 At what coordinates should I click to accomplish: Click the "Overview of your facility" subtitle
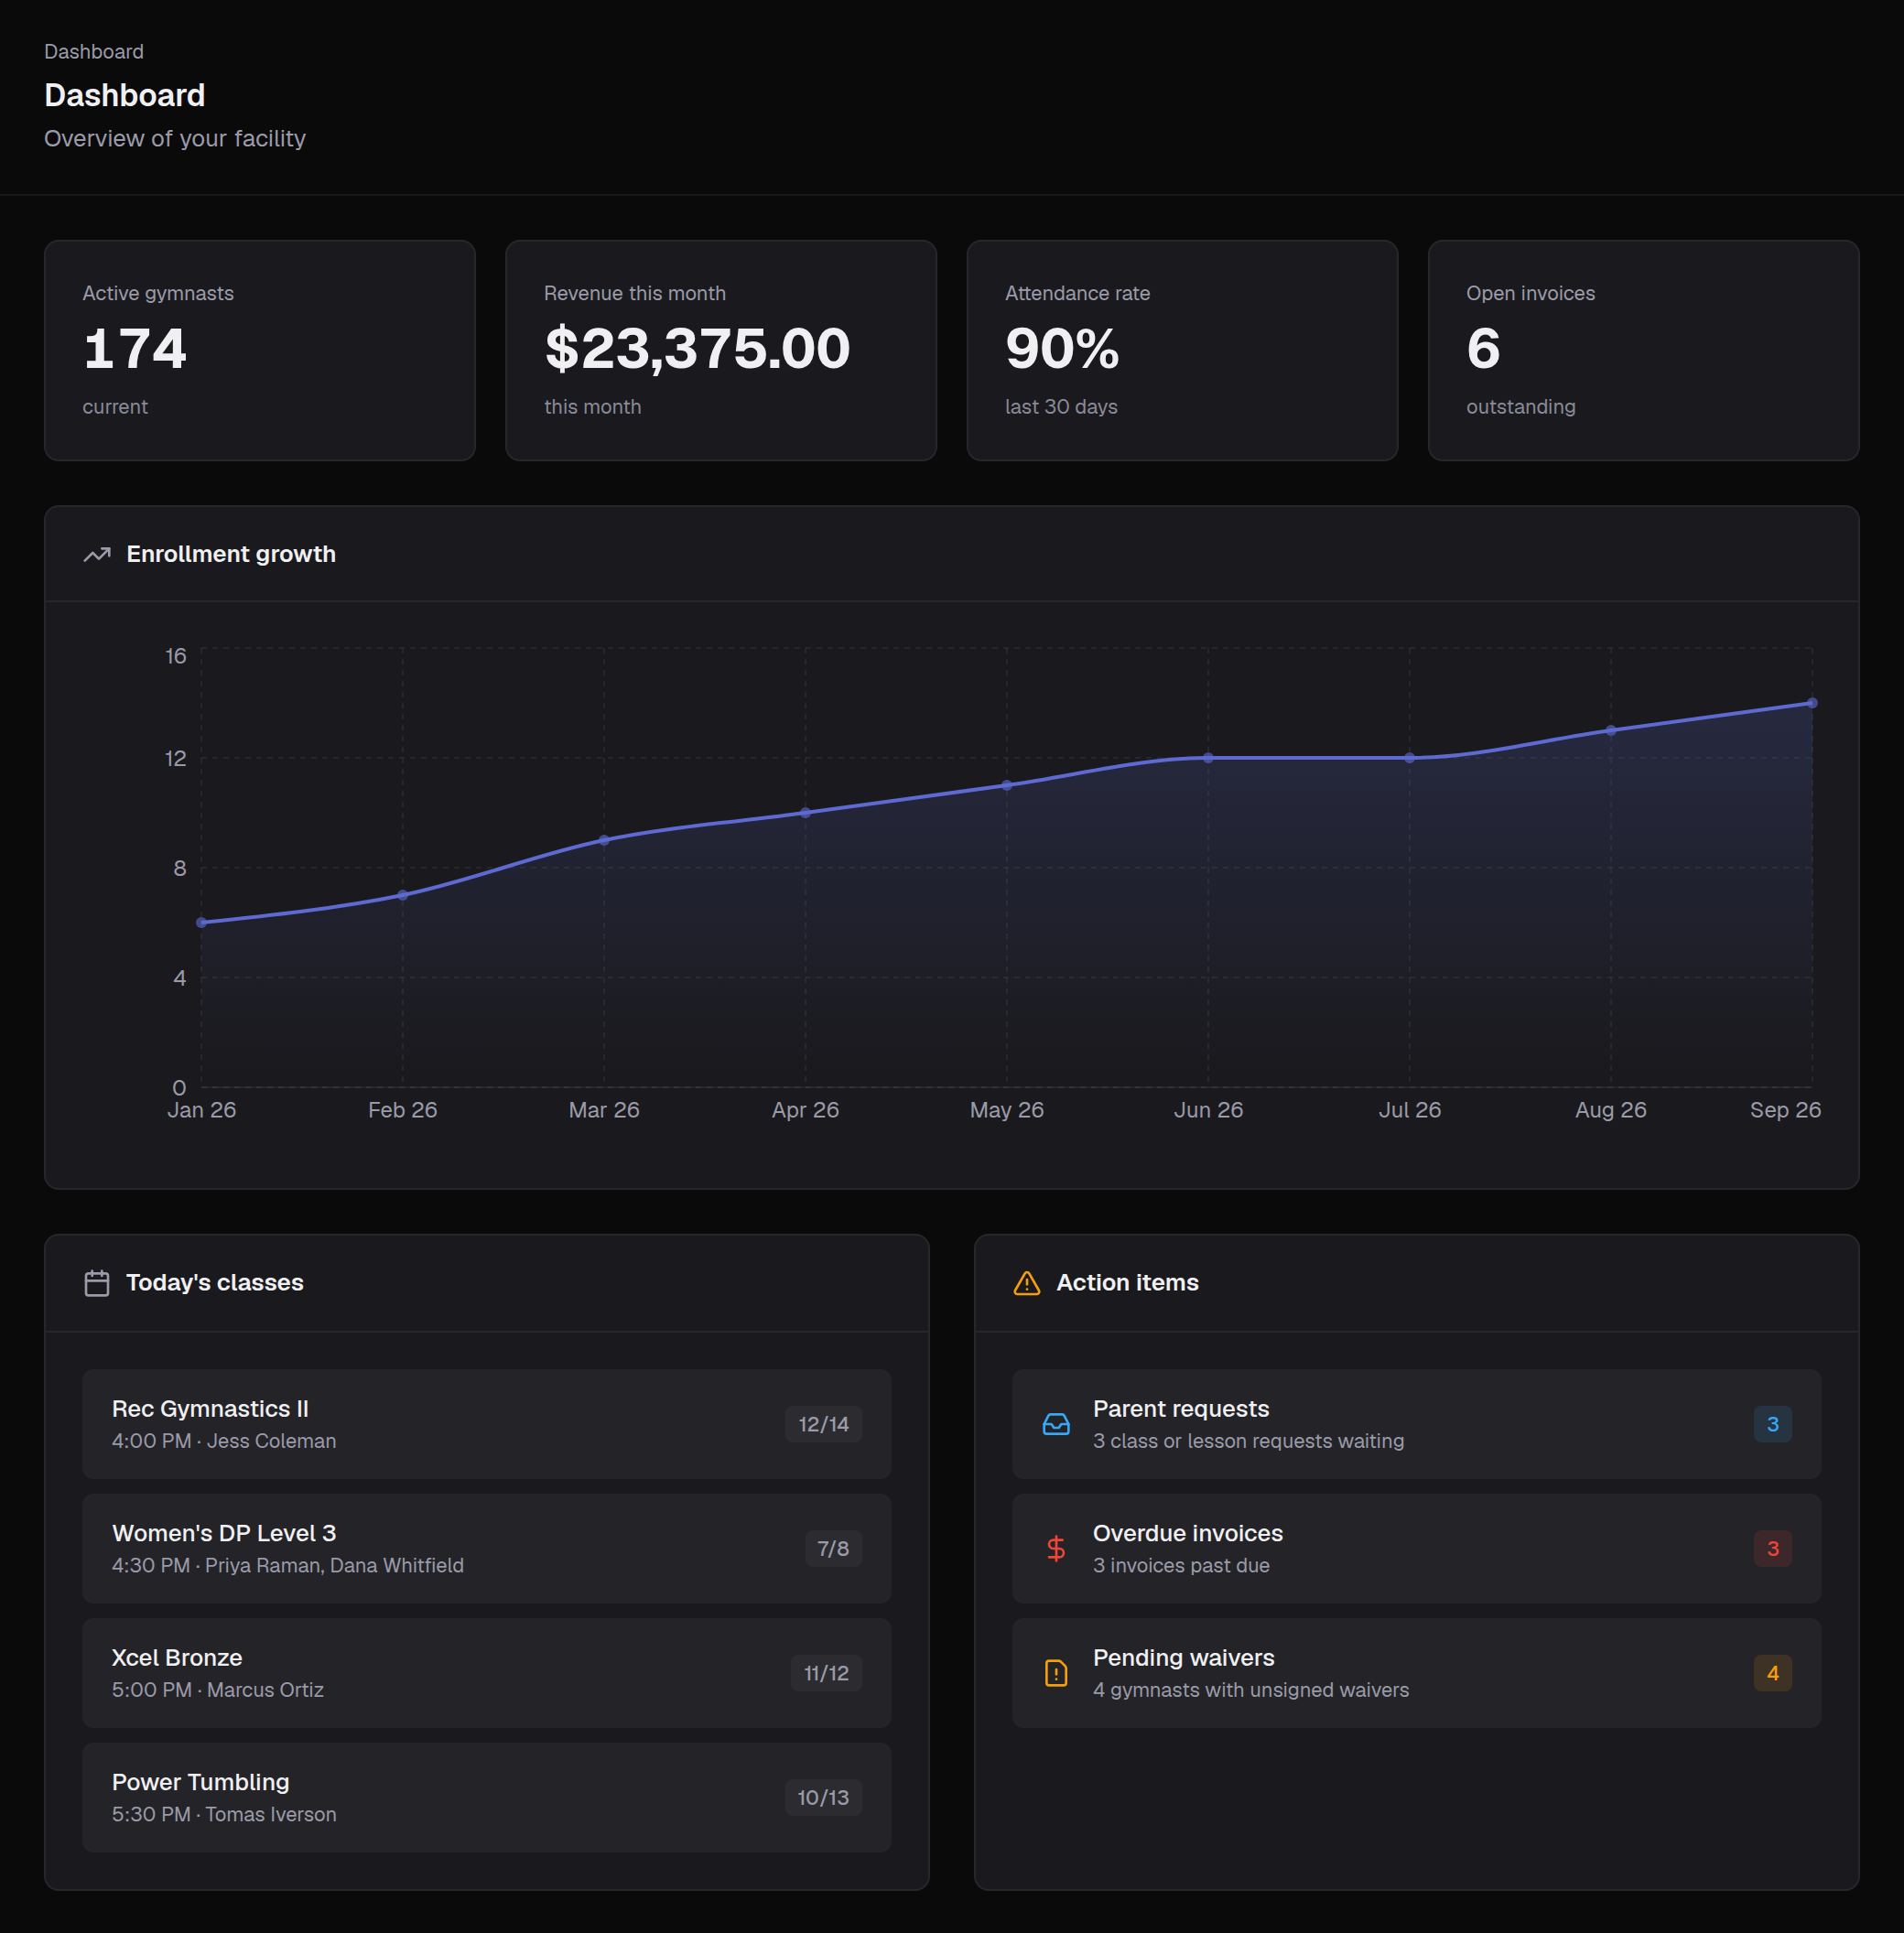175,139
